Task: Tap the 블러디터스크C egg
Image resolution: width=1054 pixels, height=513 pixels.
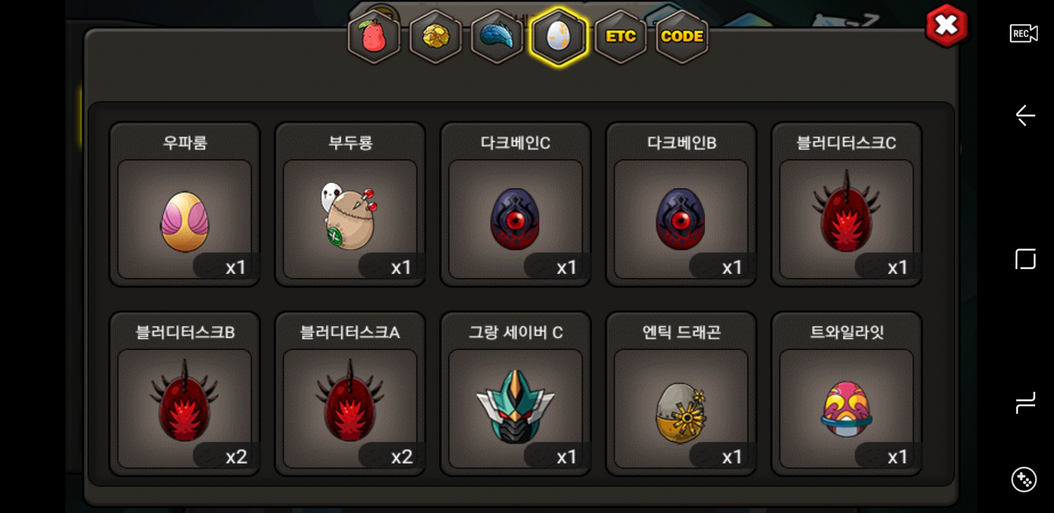Action: pyautogui.click(x=847, y=204)
